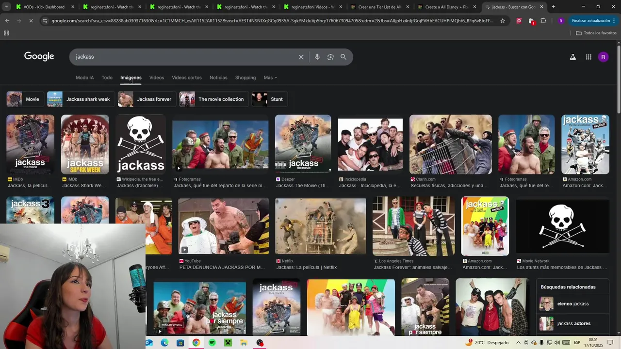621x349 pixels.
Task: Open Google Lens image search
Action: pyautogui.click(x=330, y=57)
